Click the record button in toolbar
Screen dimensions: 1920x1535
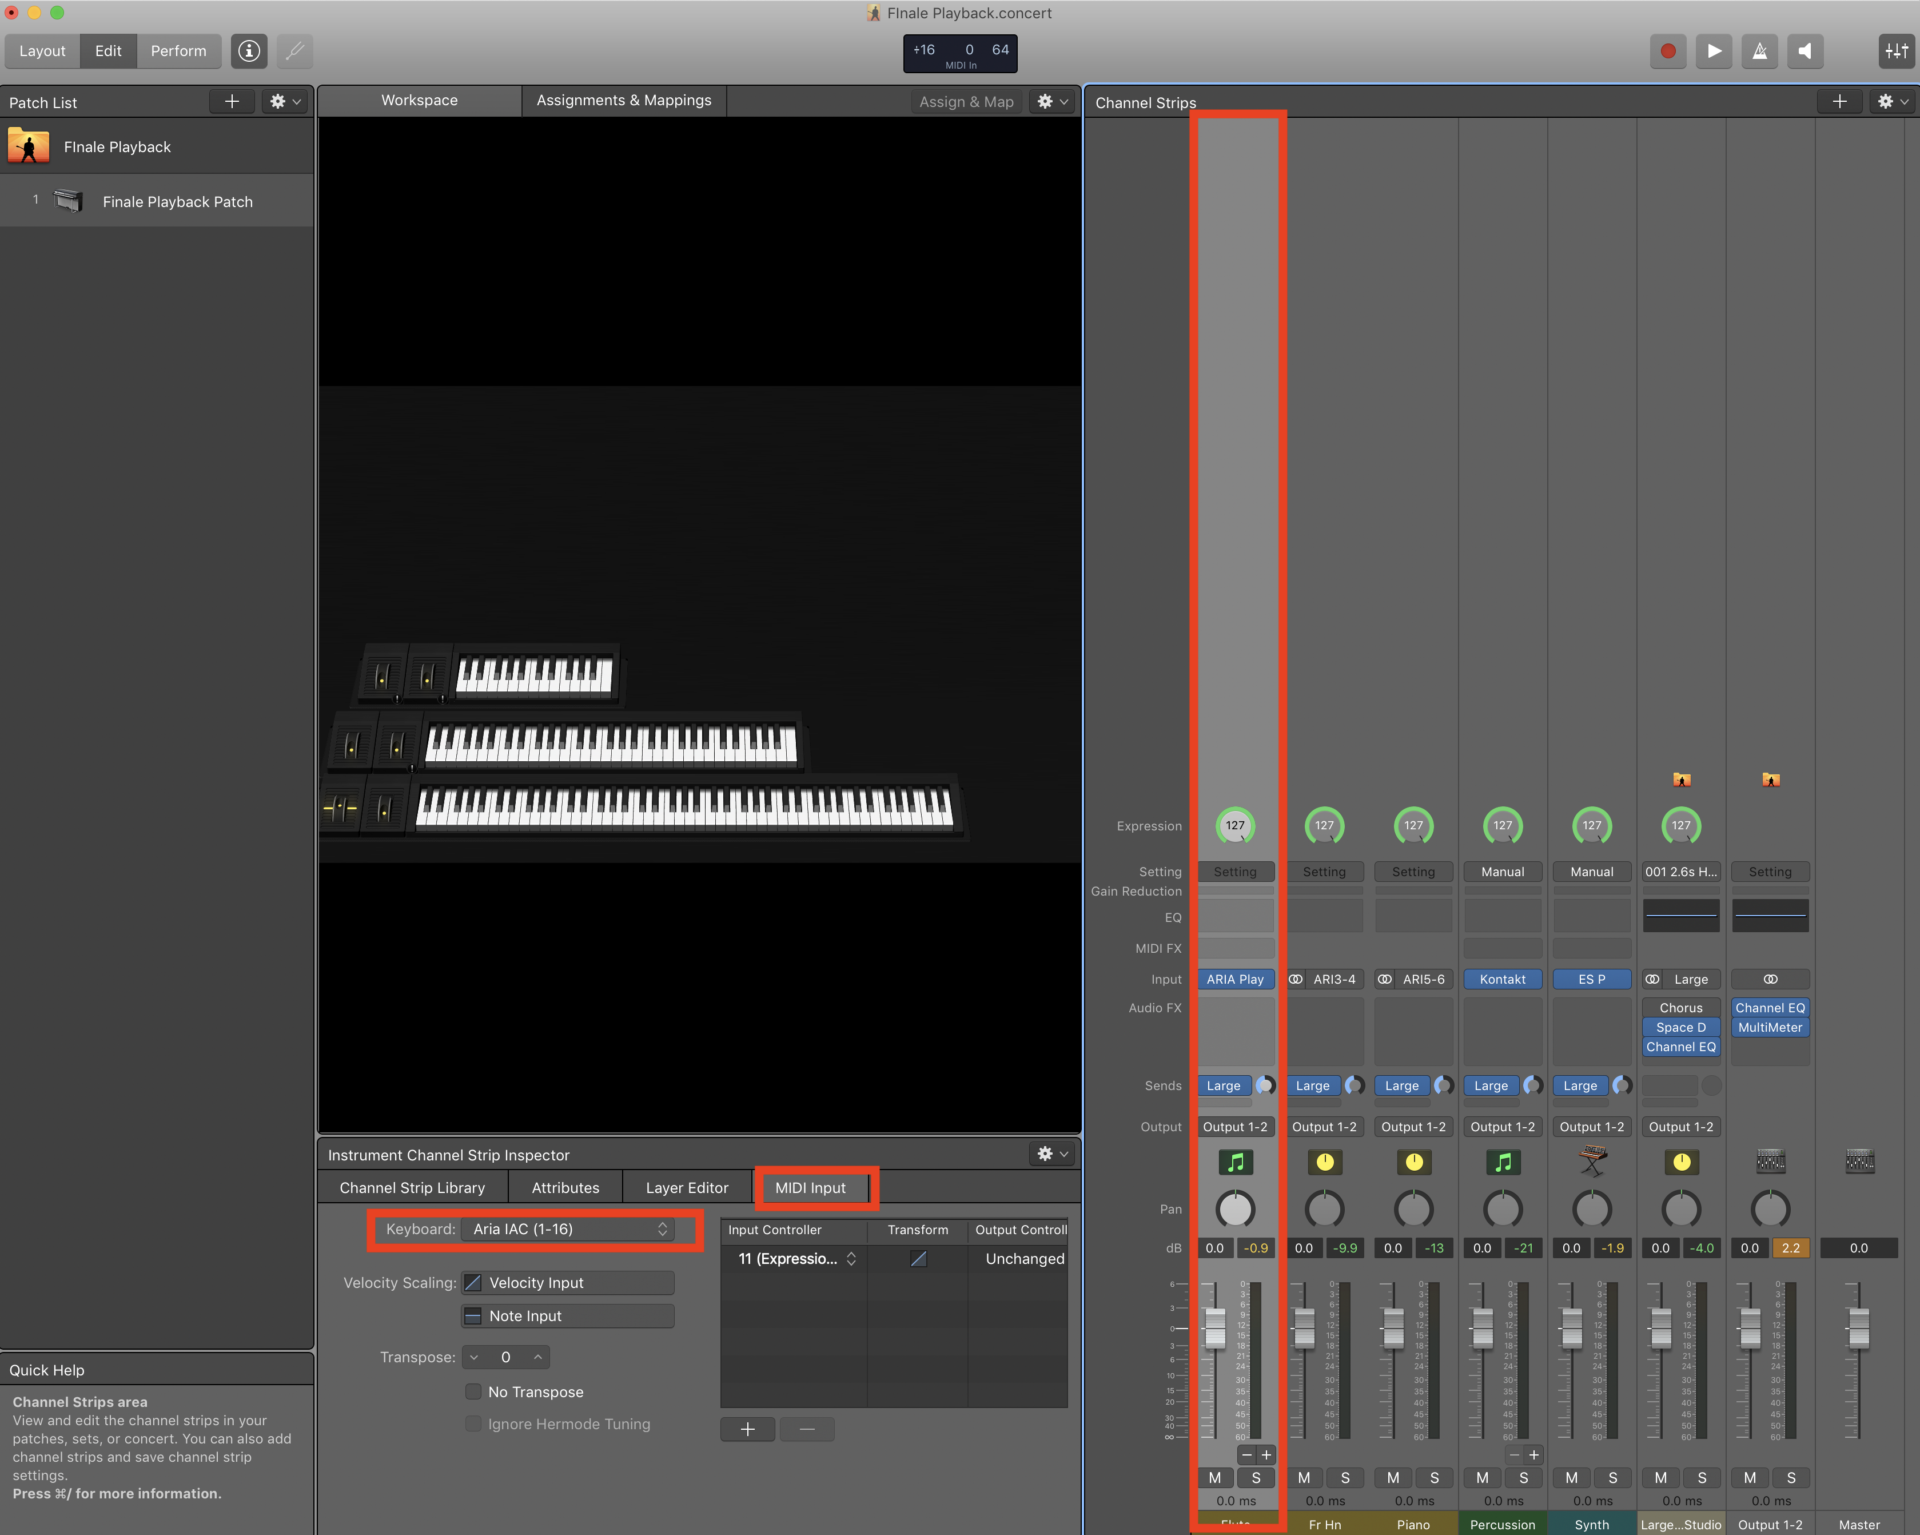point(1668,51)
